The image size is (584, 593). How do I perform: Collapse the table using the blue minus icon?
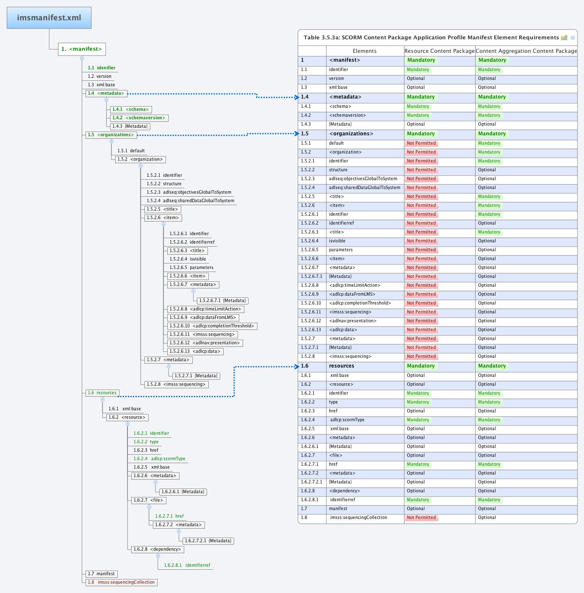(x=573, y=38)
